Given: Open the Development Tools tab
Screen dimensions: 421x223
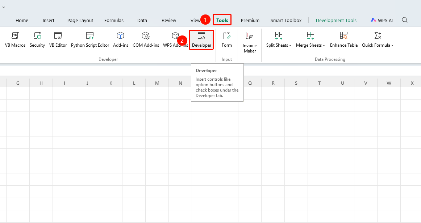Looking at the screenshot, I should tap(336, 20).
